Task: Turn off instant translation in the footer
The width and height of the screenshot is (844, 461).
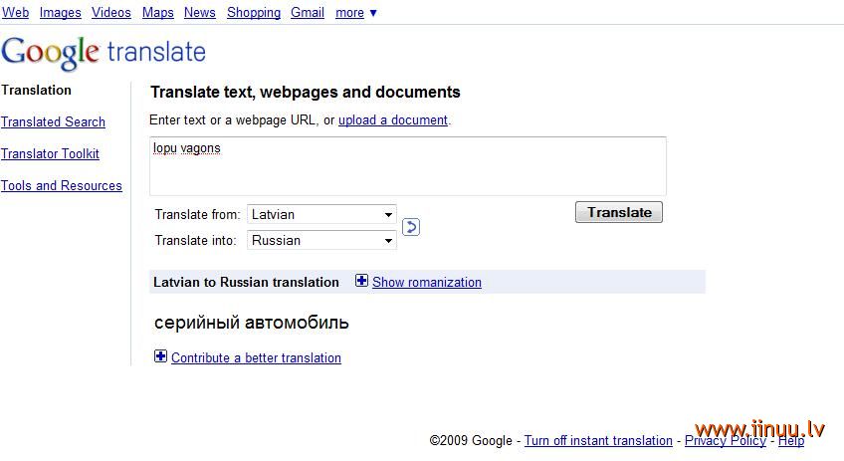Action: [x=598, y=440]
